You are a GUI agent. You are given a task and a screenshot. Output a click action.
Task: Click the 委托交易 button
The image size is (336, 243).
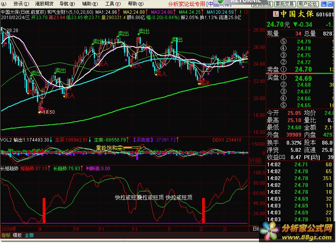pyautogui.click(x=285, y=4)
